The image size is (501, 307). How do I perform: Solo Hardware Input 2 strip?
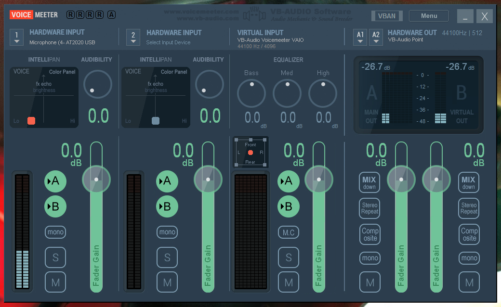tap(167, 257)
